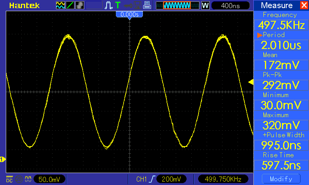Click the 292mV peak-to-peak value
This screenshot has height=185, width=309.
pyautogui.click(x=282, y=85)
